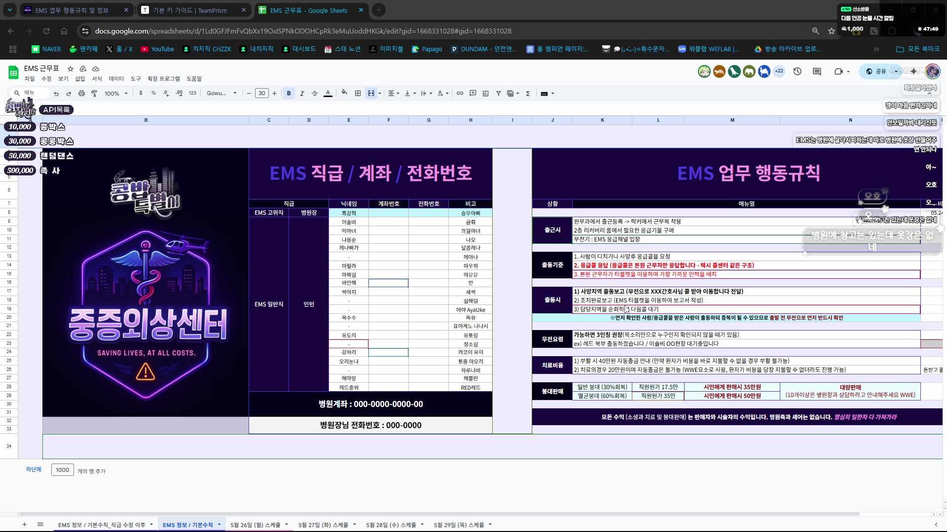Viewport: 947px width, 532px height.
Task: Open the 삽입 menu
Action: 80,79
